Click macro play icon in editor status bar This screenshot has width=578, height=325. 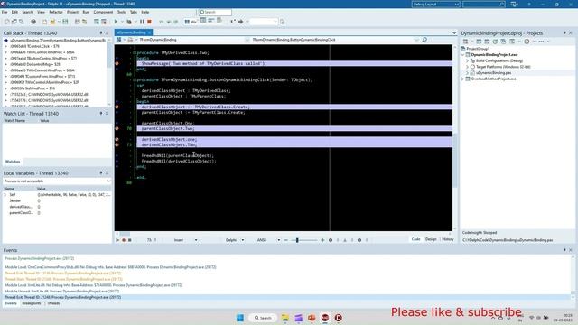tap(117, 240)
